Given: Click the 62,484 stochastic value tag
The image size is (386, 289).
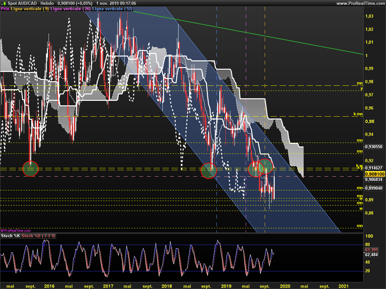Looking at the screenshot, I should click(x=371, y=255).
